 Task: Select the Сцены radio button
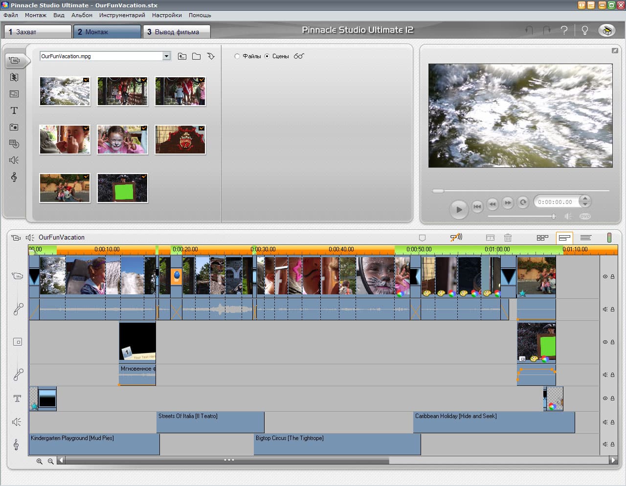click(267, 56)
